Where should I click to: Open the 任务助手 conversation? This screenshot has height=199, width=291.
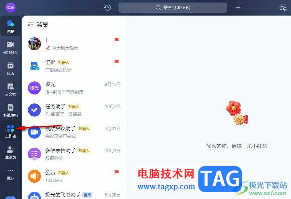tap(74, 110)
